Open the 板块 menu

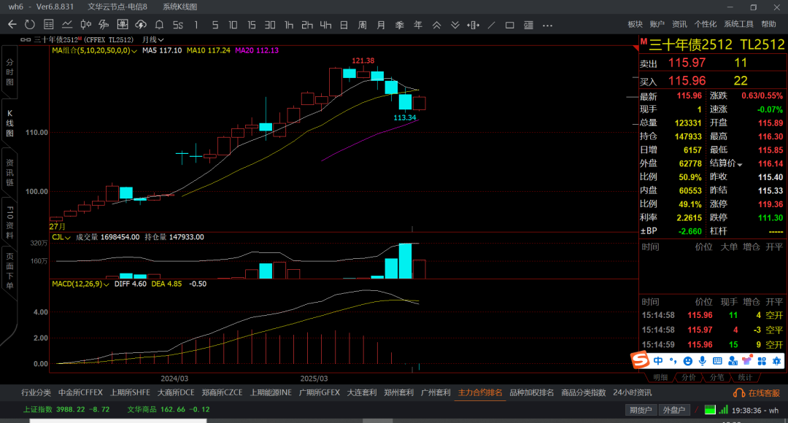[x=636, y=24]
